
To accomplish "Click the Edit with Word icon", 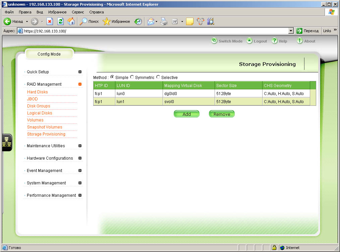I will tap(175, 21).
